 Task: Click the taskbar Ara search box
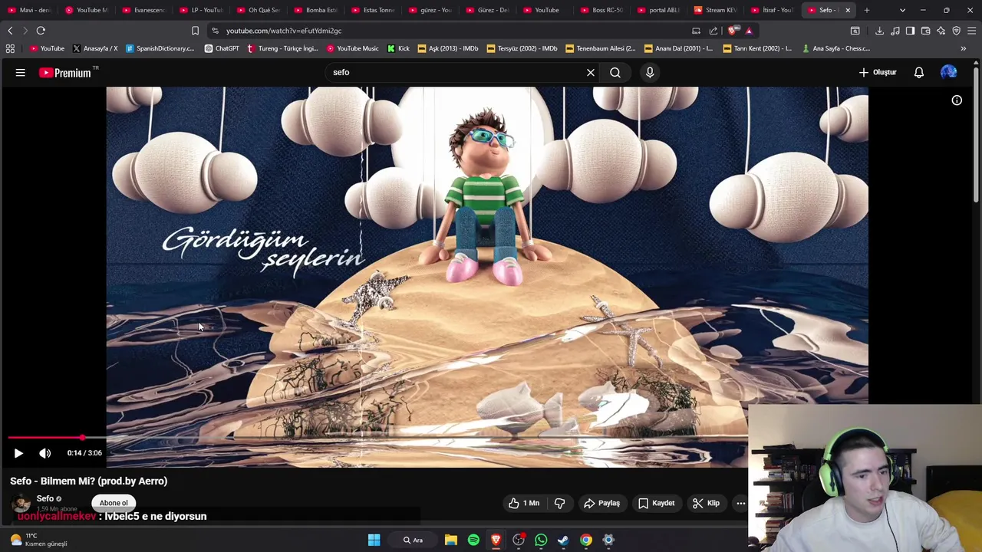pos(412,540)
